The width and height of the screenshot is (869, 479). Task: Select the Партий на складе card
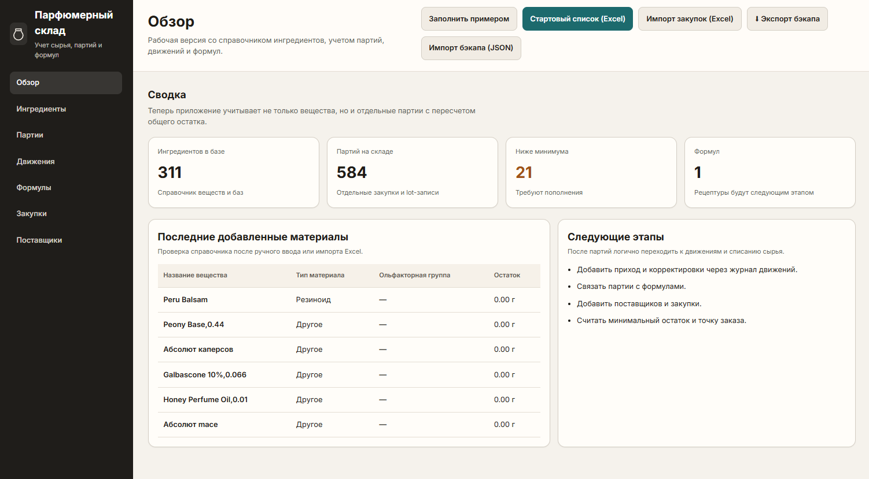pyautogui.click(x=412, y=172)
